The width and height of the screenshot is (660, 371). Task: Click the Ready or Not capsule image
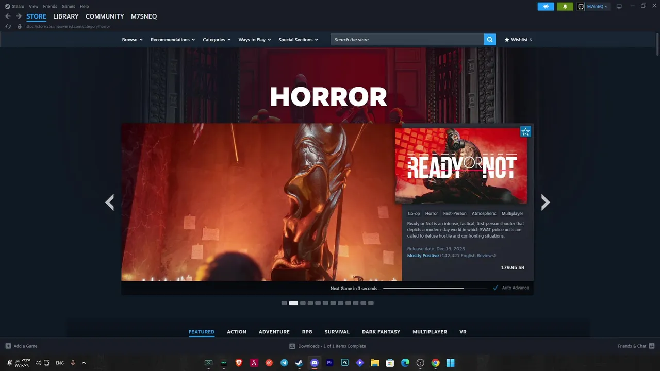click(x=461, y=165)
